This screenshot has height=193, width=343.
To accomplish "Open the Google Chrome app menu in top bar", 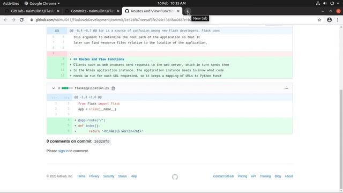I will [x=42, y=3].
